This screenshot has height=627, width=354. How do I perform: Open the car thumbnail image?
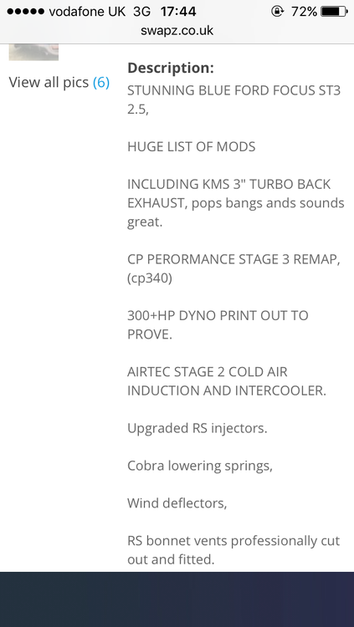click(x=33, y=52)
